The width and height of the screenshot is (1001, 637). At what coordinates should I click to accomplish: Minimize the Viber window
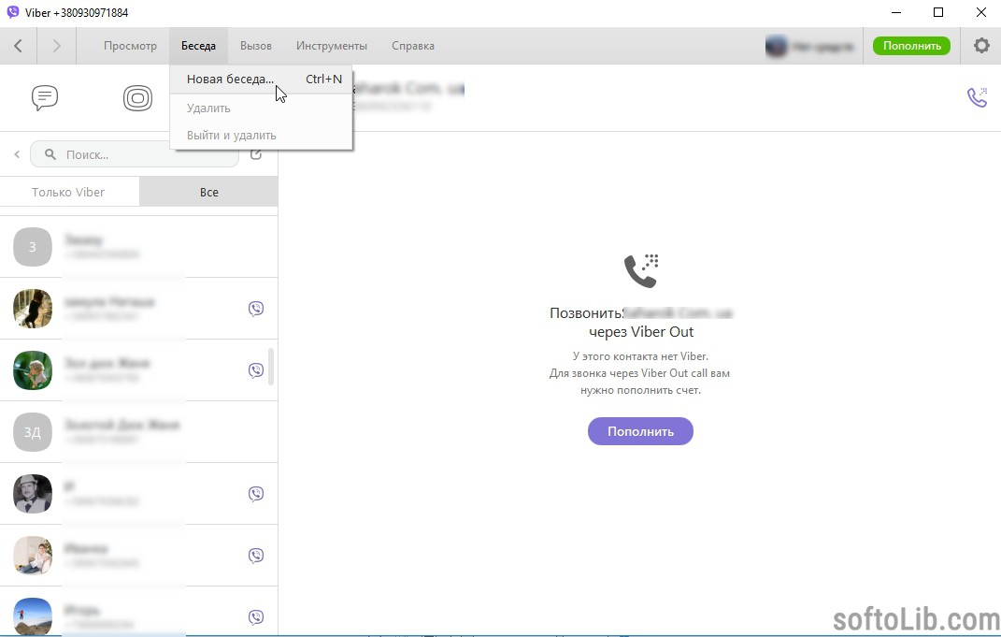tap(897, 13)
